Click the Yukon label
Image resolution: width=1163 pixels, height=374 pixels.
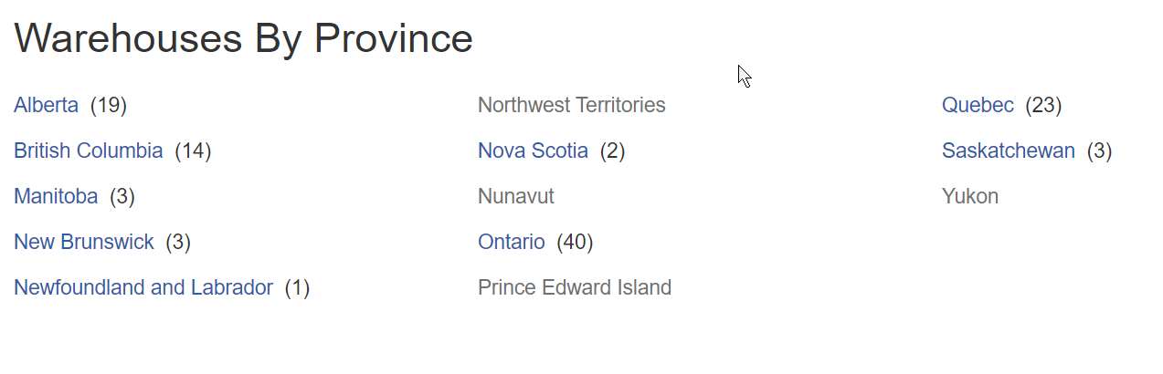(969, 196)
